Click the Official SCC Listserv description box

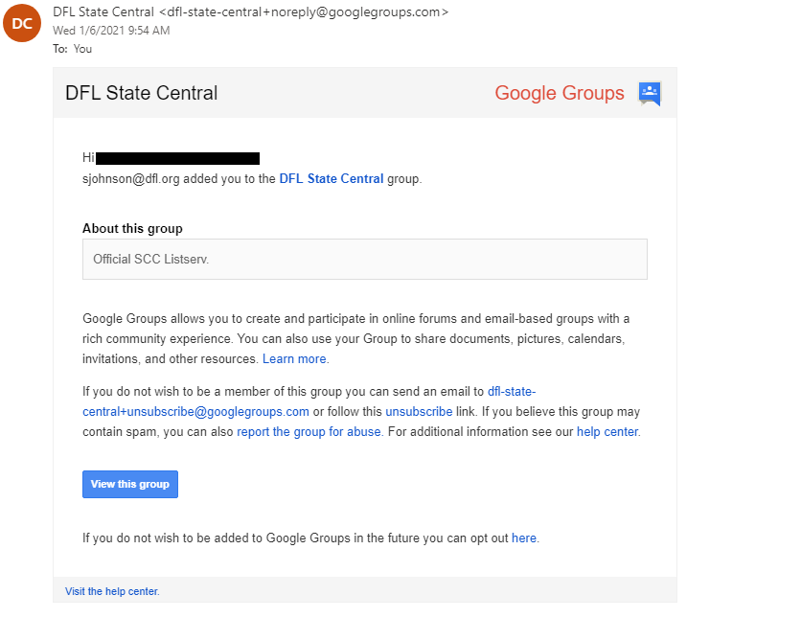click(x=365, y=259)
